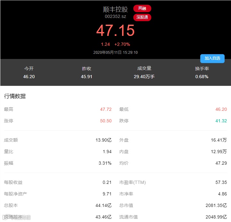Click the turnover rate 0.68%

coord(202,77)
